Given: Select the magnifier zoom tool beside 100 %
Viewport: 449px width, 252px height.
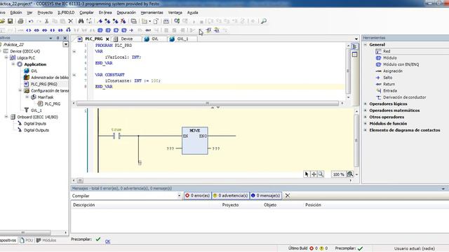Looking at the screenshot, I should pos(321,174).
